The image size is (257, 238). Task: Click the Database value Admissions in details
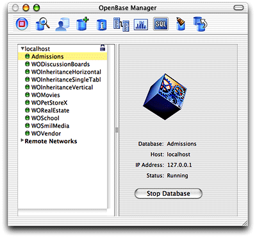coord(181,144)
